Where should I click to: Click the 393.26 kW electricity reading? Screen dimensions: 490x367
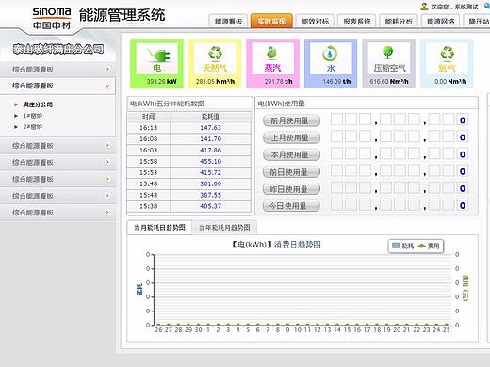click(161, 82)
